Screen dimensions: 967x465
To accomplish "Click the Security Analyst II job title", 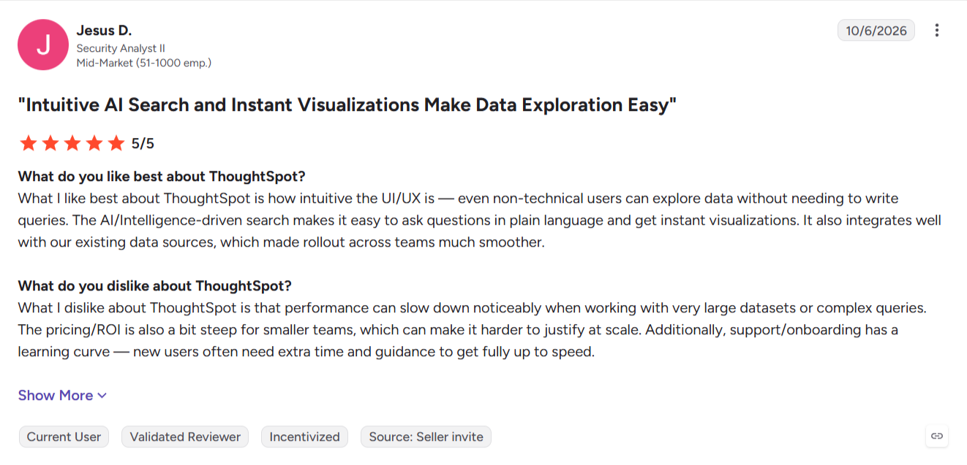I will coord(121,48).
